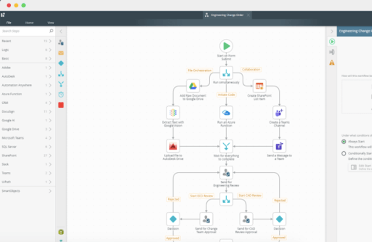Click the Collaboration line label
Viewport: 372px width, 242px height.
coord(251,70)
